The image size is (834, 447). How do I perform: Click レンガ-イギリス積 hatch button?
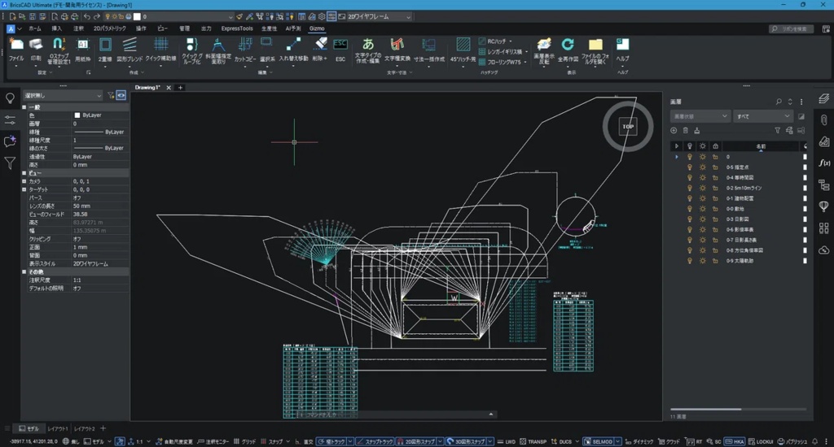click(501, 52)
